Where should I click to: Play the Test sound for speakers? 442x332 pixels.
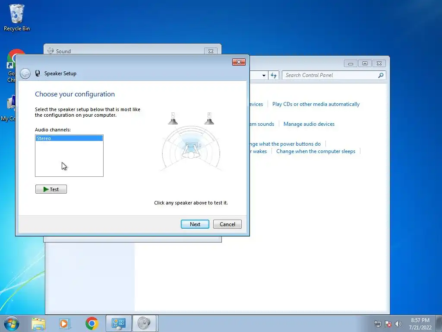click(x=51, y=189)
